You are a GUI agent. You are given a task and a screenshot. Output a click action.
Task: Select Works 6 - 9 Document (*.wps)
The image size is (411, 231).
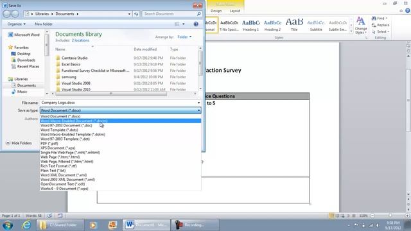point(120,189)
